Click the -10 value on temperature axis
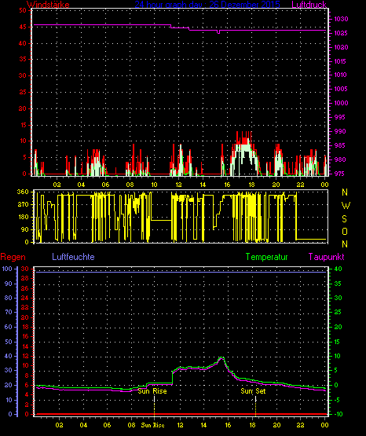The height and width of the screenshot is (436, 366). pyautogui.click(x=338, y=414)
